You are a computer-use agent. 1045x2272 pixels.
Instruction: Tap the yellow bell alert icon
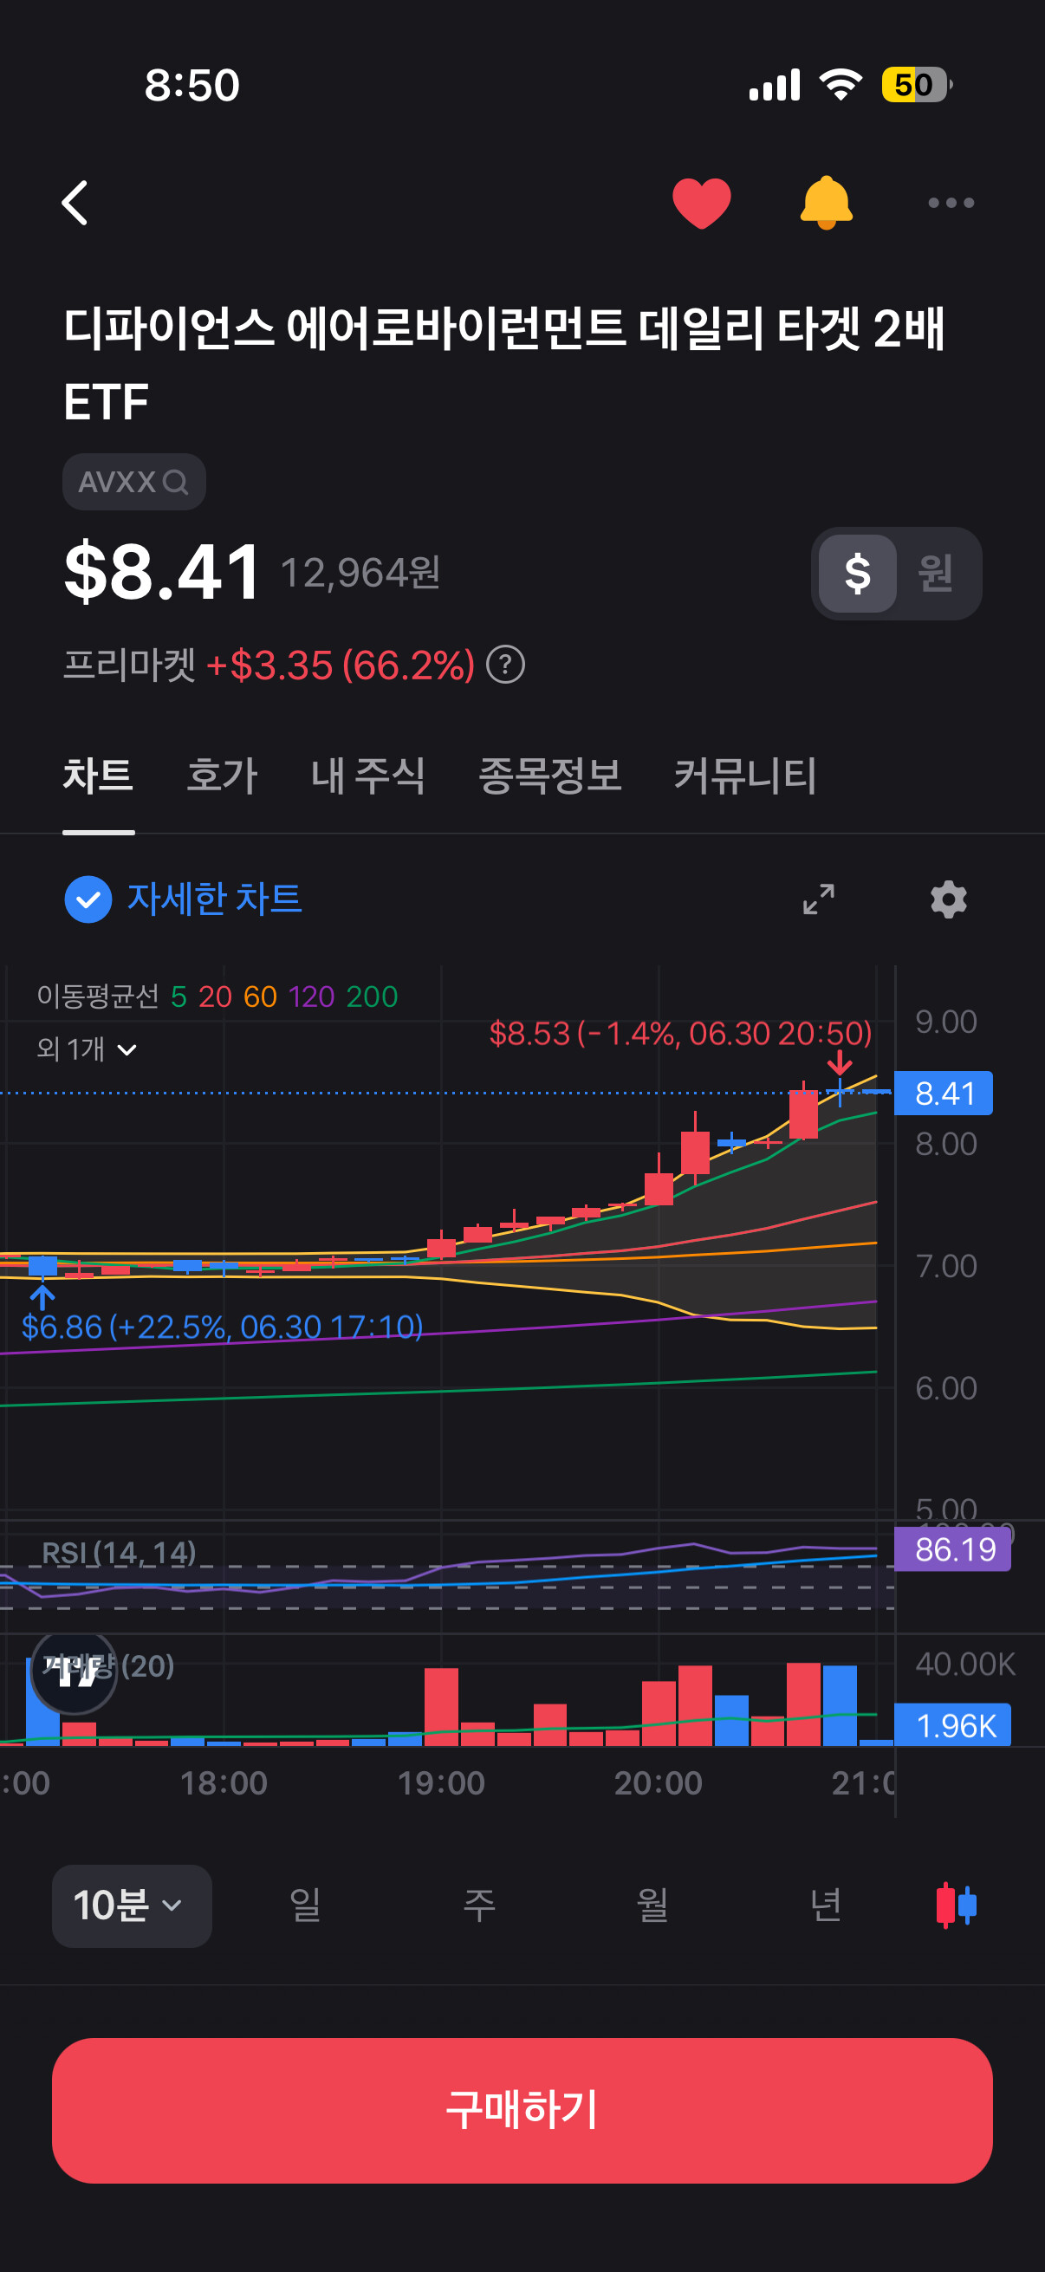(826, 203)
